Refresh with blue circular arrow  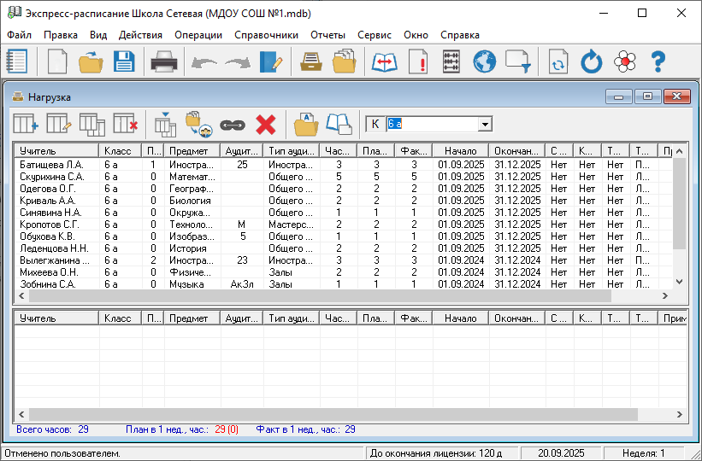pos(592,61)
